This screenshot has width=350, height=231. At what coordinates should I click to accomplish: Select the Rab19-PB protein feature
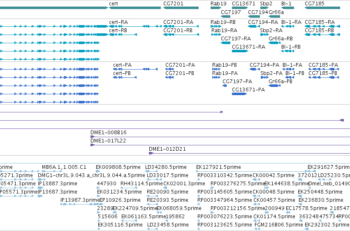(216, 69)
